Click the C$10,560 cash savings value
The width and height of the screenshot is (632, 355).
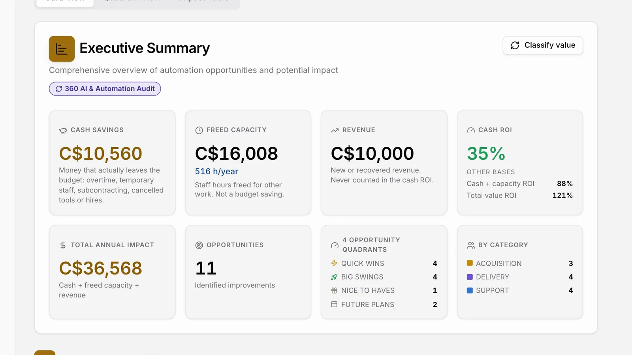tap(100, 153)
